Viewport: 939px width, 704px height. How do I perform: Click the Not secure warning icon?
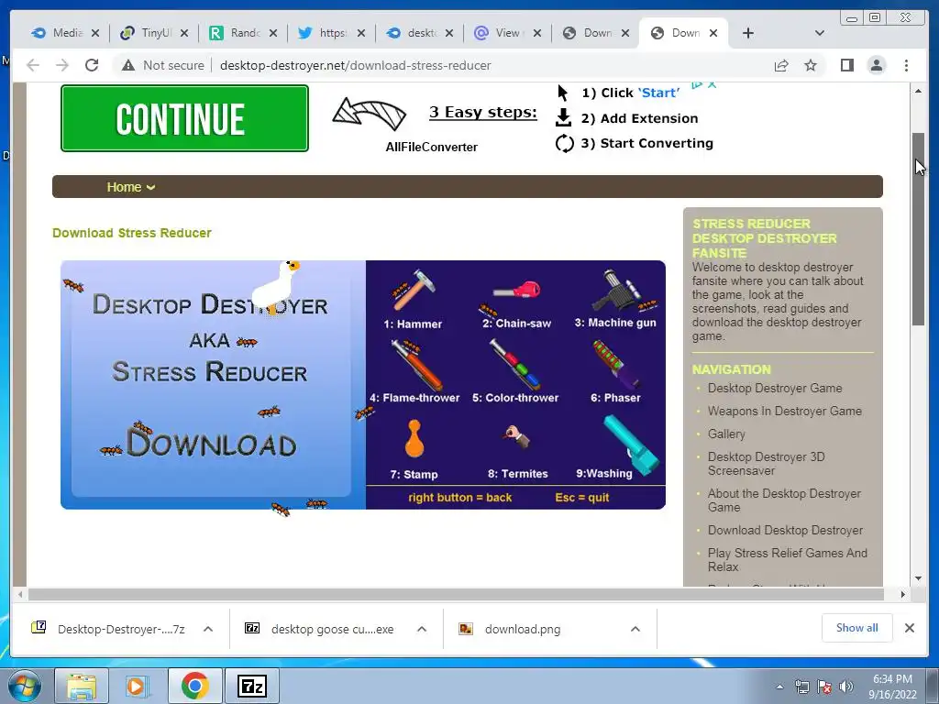(x=128, y=65)
